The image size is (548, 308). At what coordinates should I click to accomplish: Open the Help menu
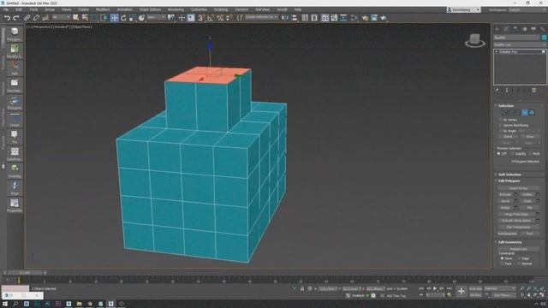(x=297, y=9)
